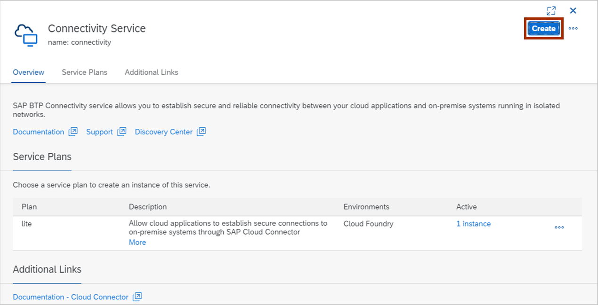Open the Additional Links tab
Viewport: 598px width, 305px height.
(151, 72)
